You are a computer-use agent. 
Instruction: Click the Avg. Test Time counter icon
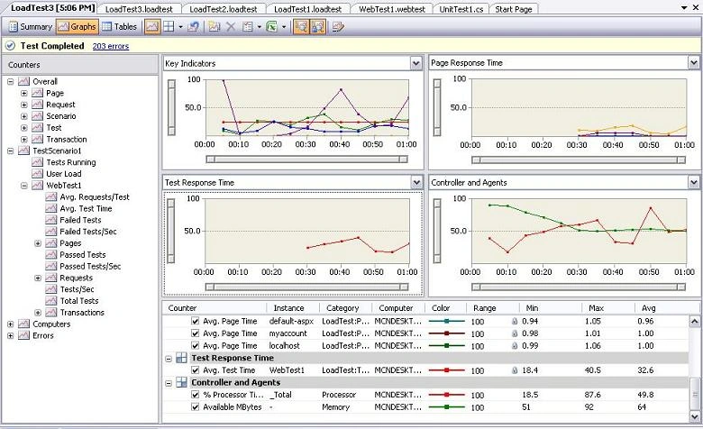[x=51, y=208]
